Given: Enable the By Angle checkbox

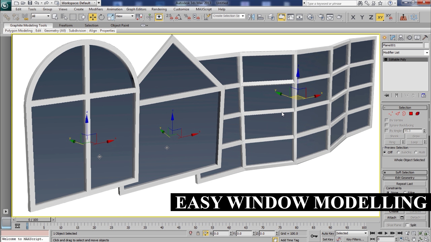Looking at the screenshot, I should tap(387, 131).
